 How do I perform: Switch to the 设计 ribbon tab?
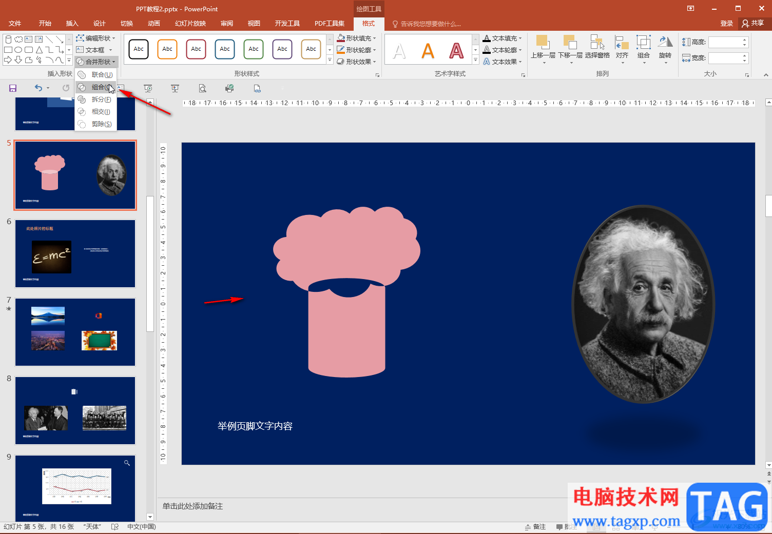(x=100, y=24)
